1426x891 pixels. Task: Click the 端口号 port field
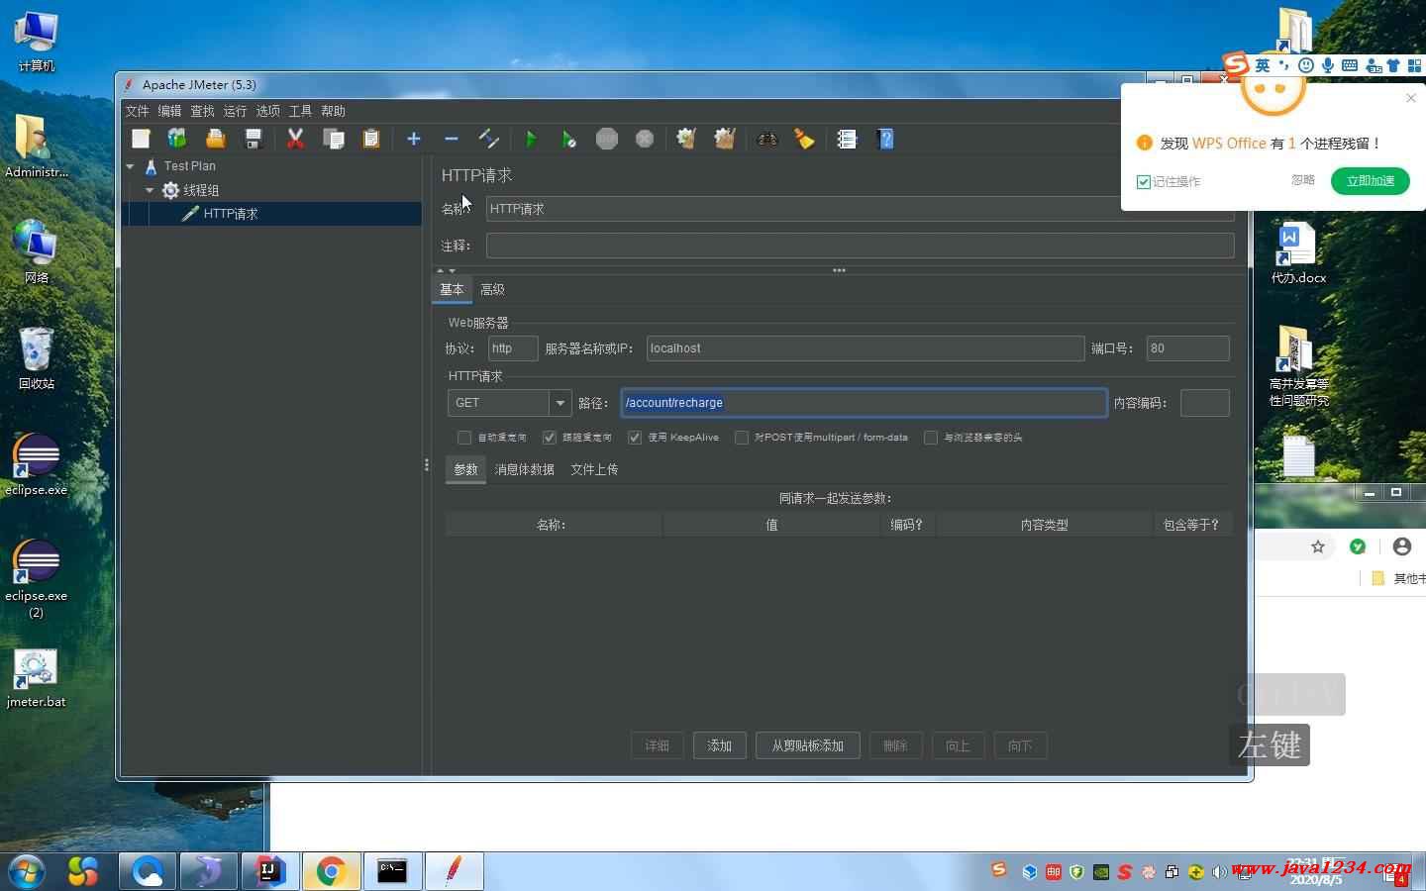click(x=1187, y=348)
